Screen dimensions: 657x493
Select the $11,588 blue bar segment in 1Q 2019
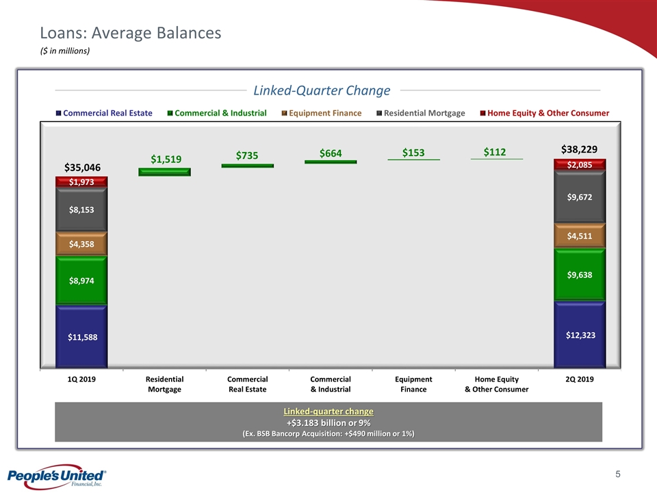click(81, 336)
